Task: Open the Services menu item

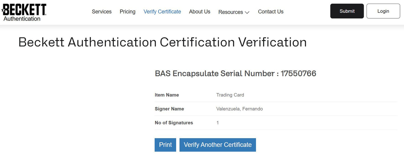Action: (x=102, y=12)
